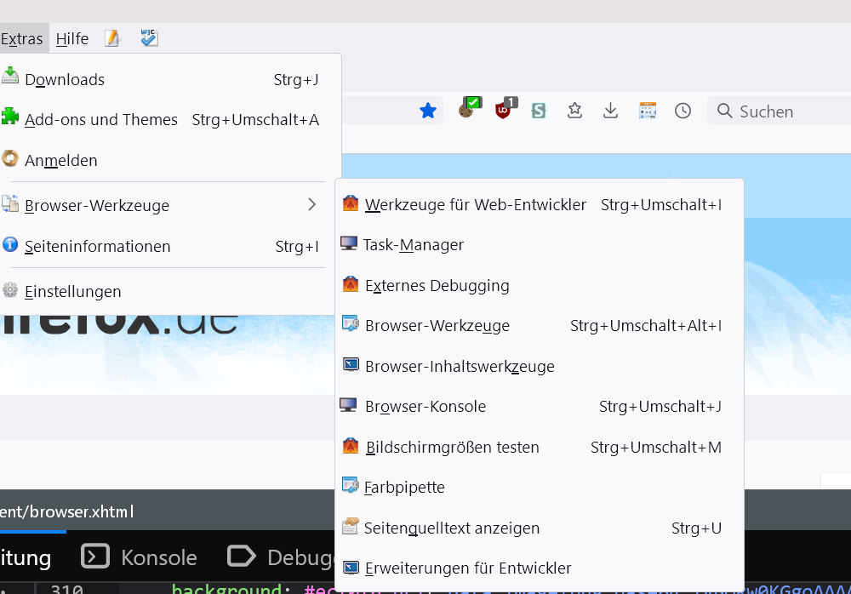Click the History clock toolbar icon
The height and width of the screenshot is (594, 851).
(x=683, y=111)
